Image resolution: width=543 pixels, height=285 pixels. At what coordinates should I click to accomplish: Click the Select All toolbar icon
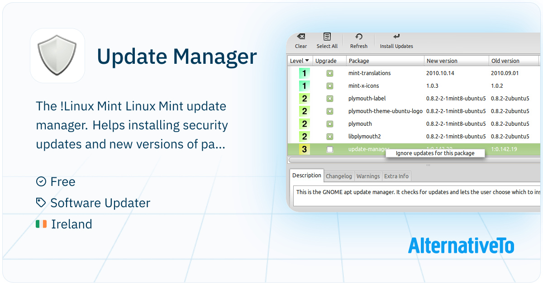point(327,37)
